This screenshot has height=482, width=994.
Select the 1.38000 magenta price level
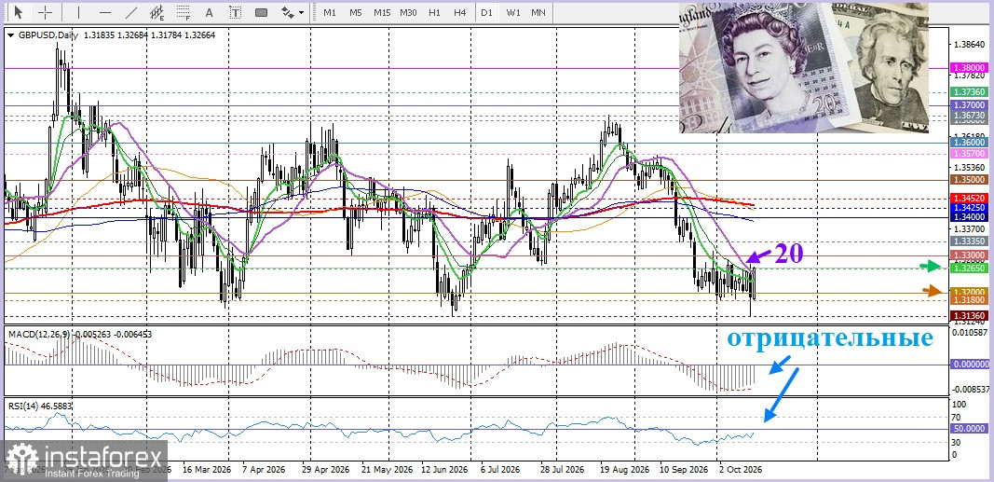click(x=969, y=67)
